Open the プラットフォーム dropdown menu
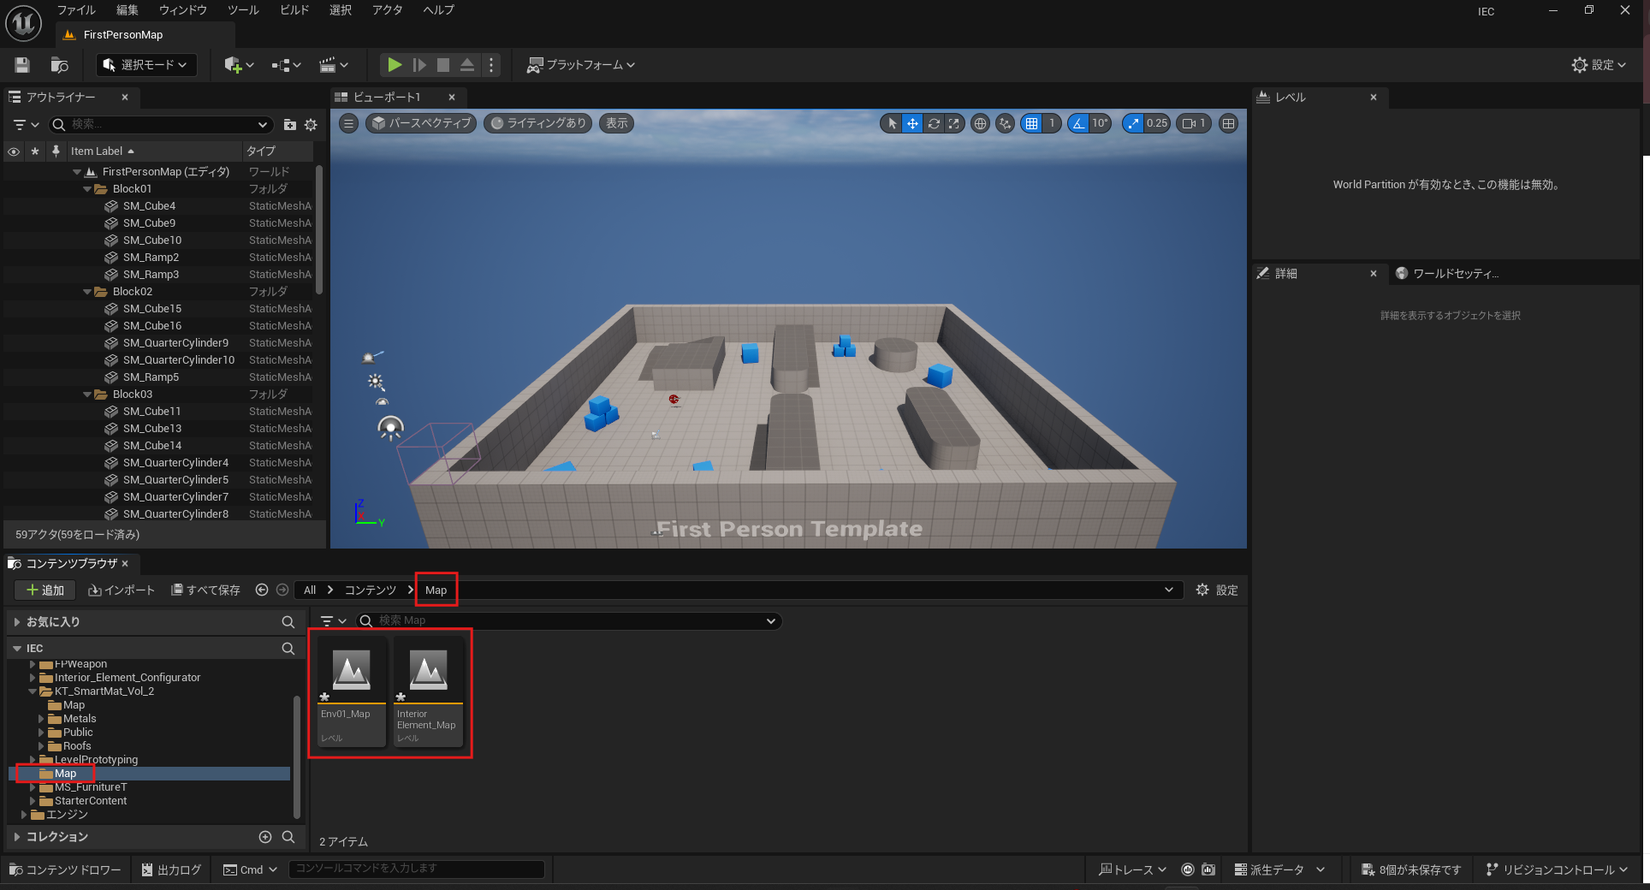Image resolution: width=1650 pixels, height=890 pixels. point(581,65)
